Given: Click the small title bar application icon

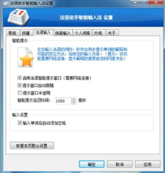Looking at the screenshot, I should [6, 3].
